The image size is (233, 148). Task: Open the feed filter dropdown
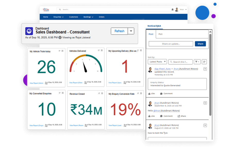197,62
